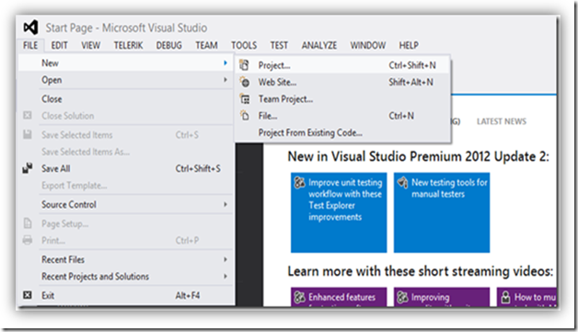Open Improve unit testing workflow tile
This screenshot has width=578, height=332.
(339, 212)
